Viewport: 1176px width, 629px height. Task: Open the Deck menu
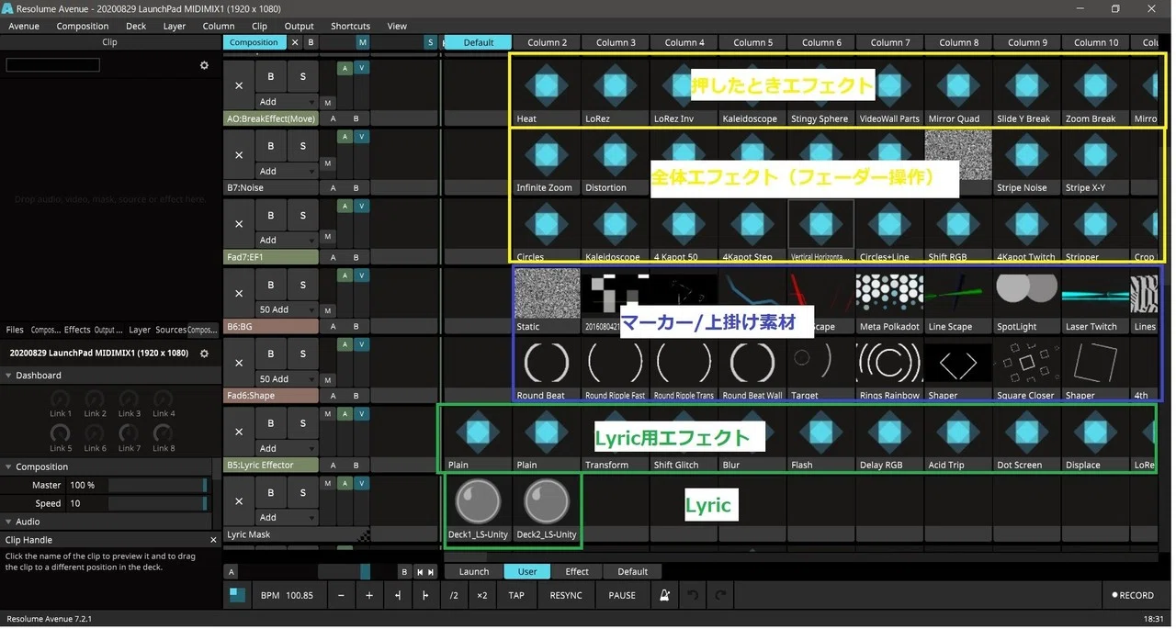pyautogui.click(x=136, y=26)
